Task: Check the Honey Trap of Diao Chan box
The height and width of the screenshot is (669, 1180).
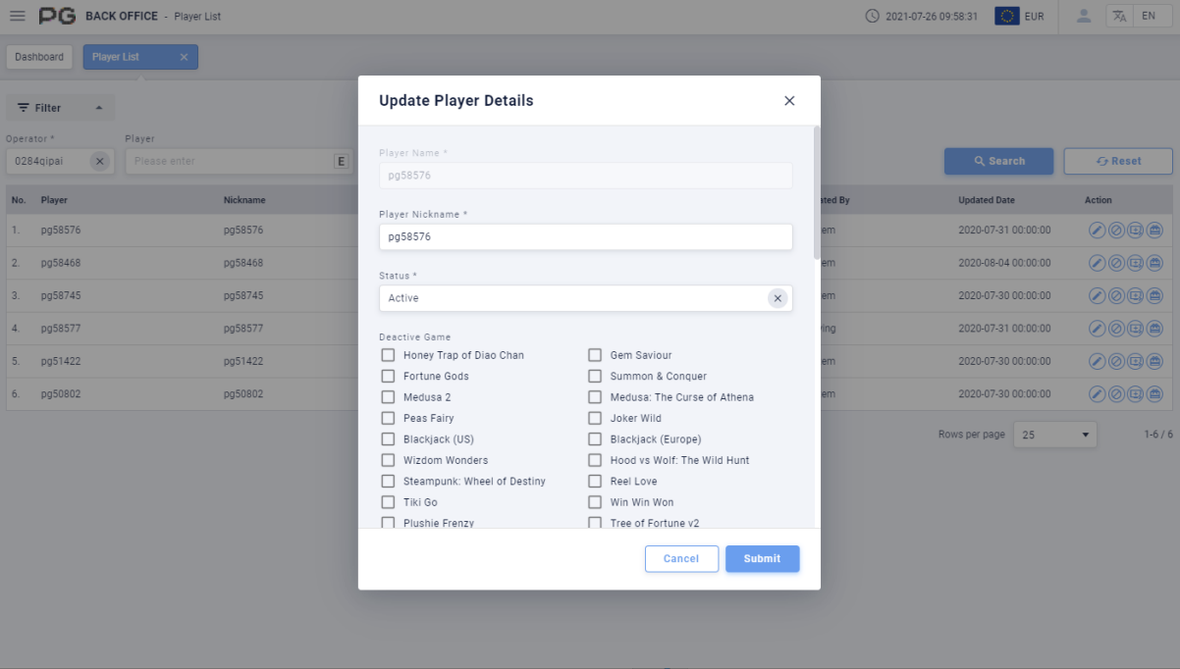Action: point(389,355)
